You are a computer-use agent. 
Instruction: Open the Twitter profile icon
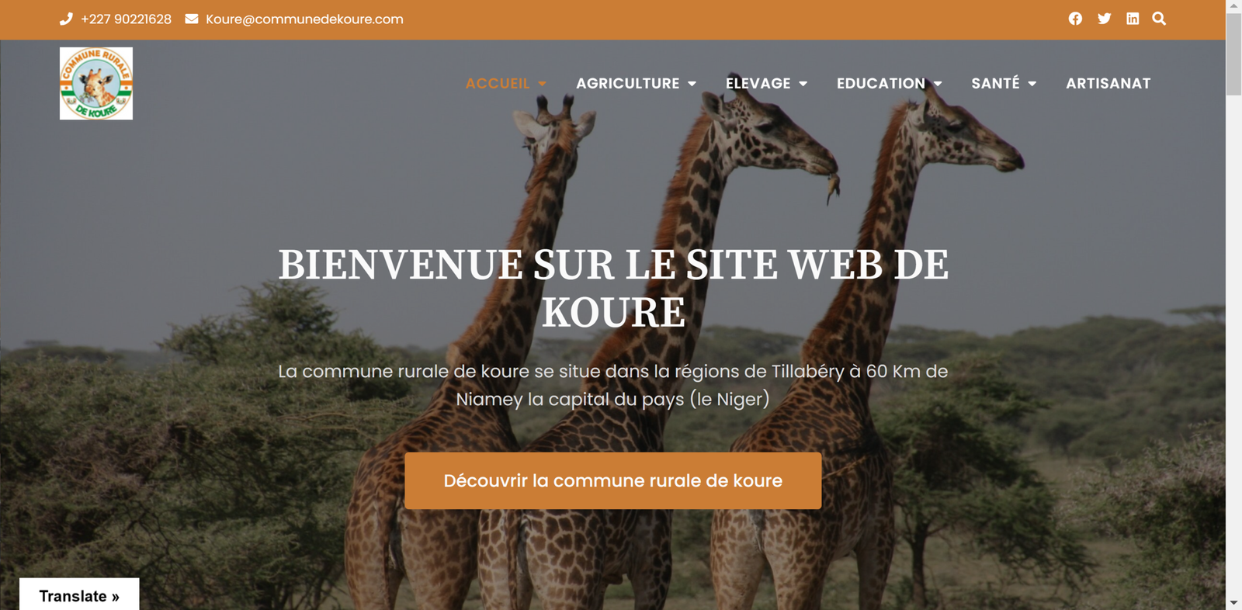[1104, 19]
